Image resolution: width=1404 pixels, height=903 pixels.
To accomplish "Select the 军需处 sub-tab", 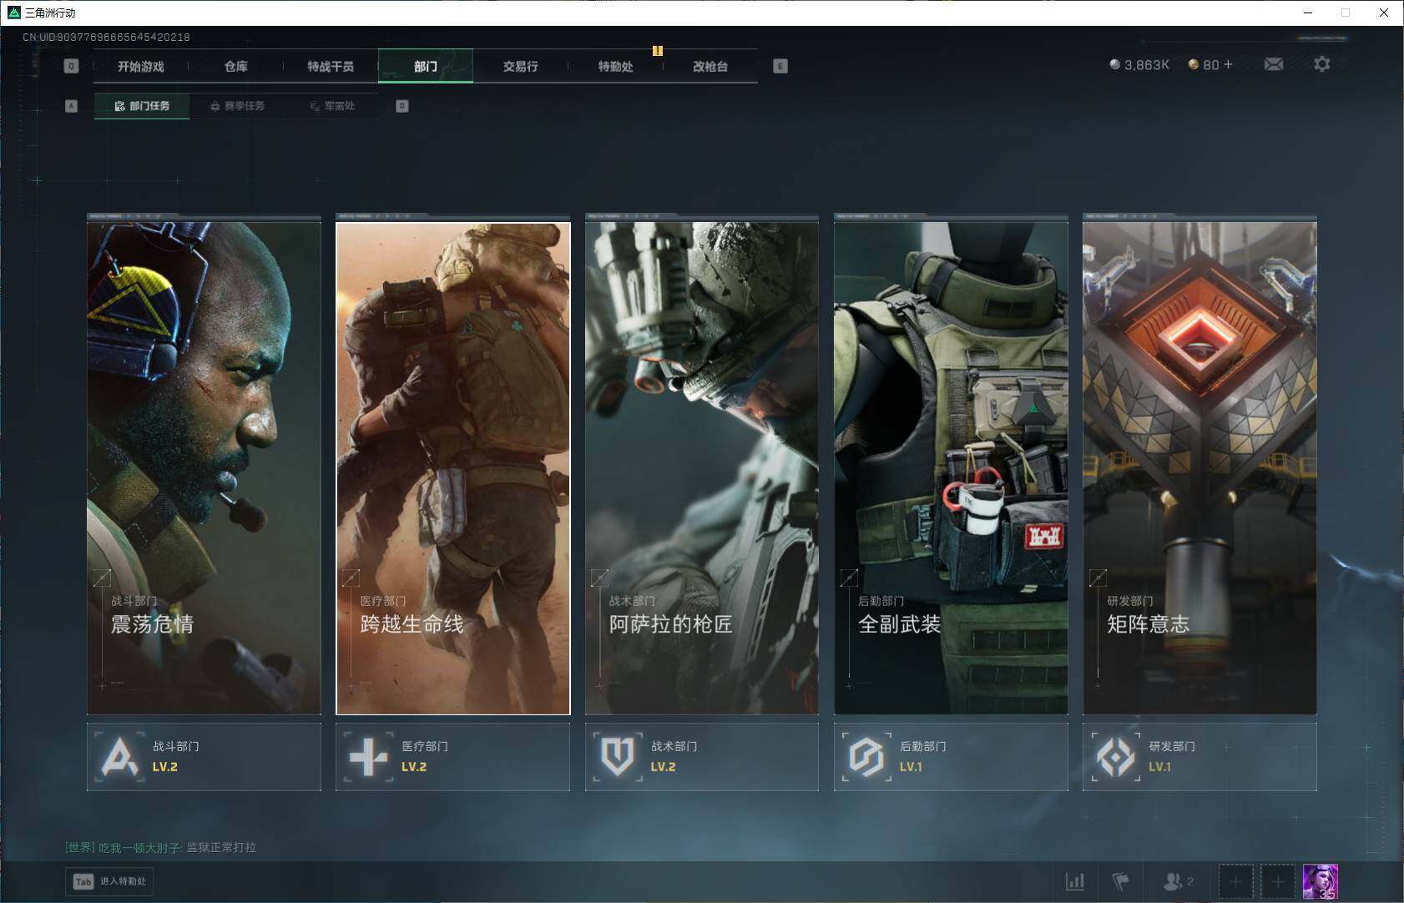I will coord(333,106).
